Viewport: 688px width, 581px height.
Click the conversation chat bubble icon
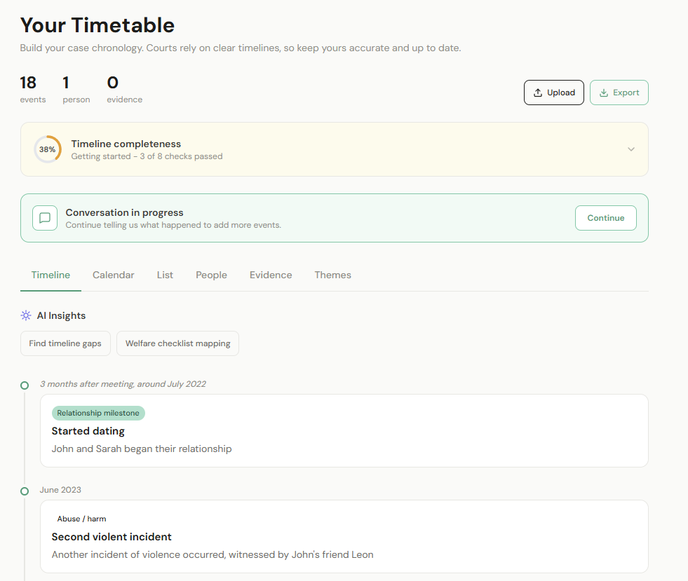coord(45,218)
